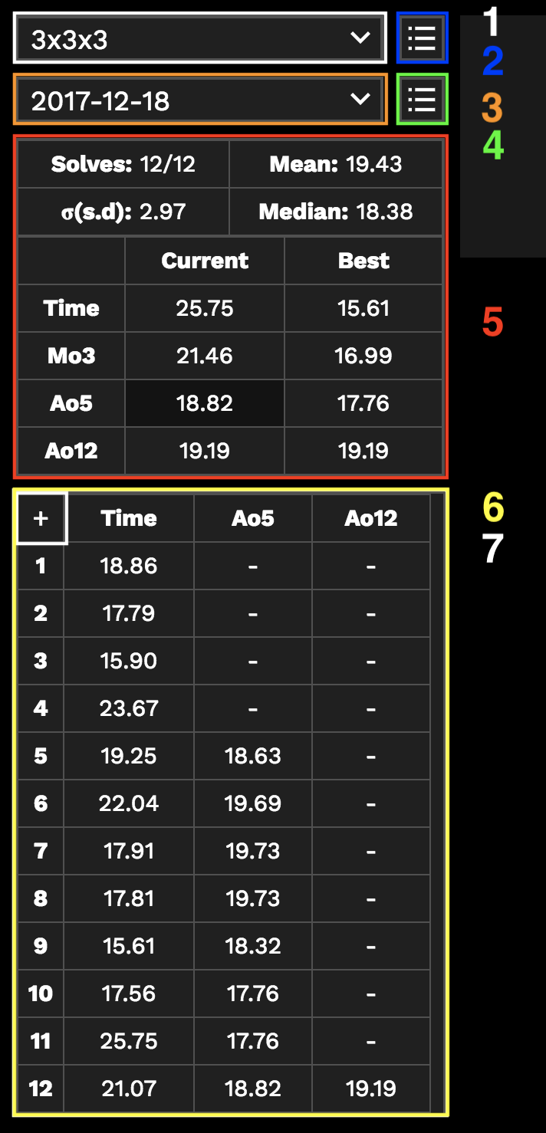The width and height of the screenshot is (546, 1133).
Task: Open solve 1 with time 18.86
Action: tap(128, 566)
